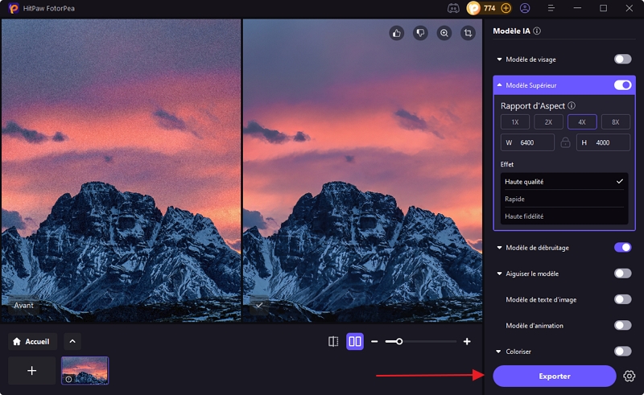Switch to single split compare view icon
The width and height of the screenshot is (644, 395).
pos(333,342)
